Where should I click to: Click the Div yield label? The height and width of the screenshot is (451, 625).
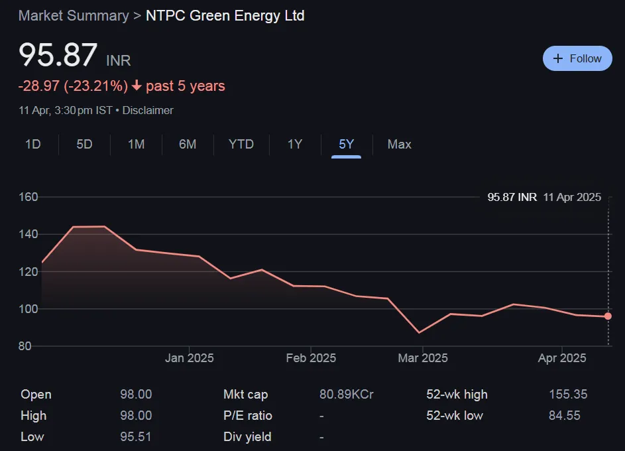(247, 437)
